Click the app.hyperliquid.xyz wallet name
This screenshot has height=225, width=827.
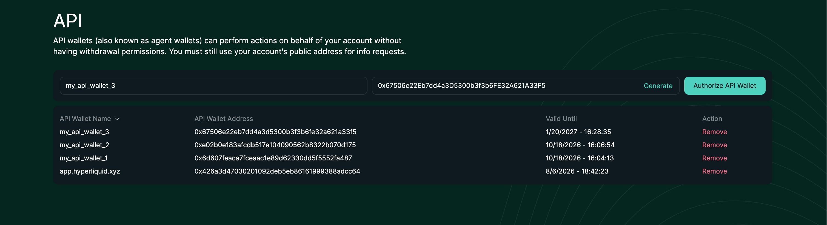coord(90,171)
